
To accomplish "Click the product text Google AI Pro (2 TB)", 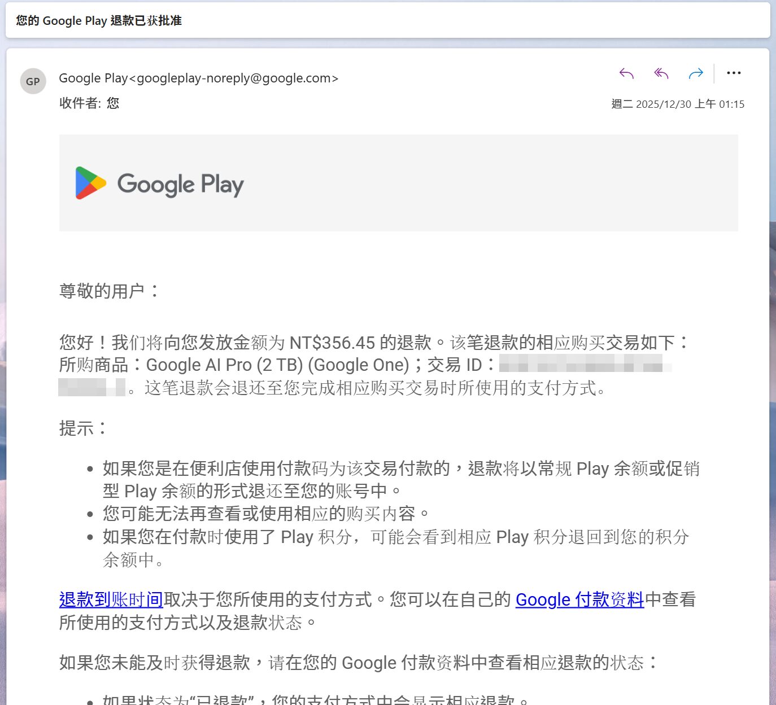I will pyautogui.click(x=225, y=365).
